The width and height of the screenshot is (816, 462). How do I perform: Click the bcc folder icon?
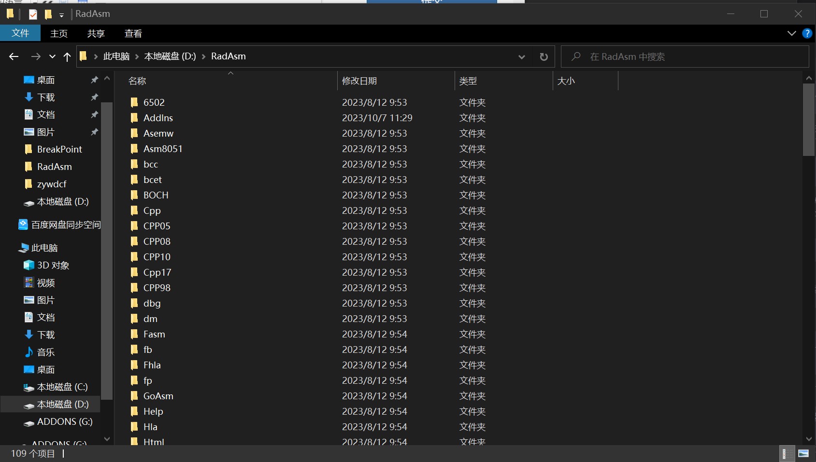click(134, 164)
